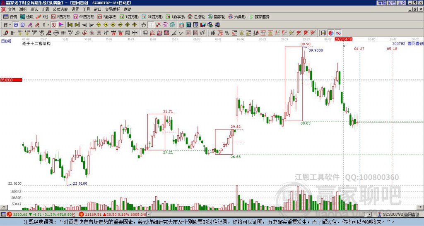Open the 文件 menu
Screen dimensions: 424x226
pos(11,9)
